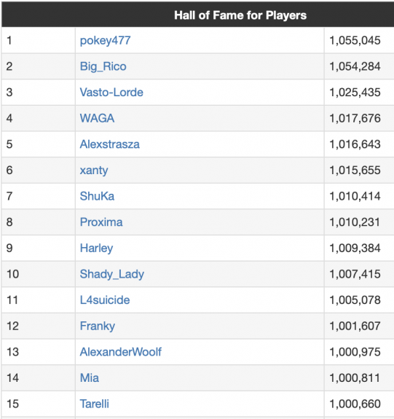This screenshot has height=419, width=394.
Task: Click the WAGA player name
Action: tap(97, 118)
